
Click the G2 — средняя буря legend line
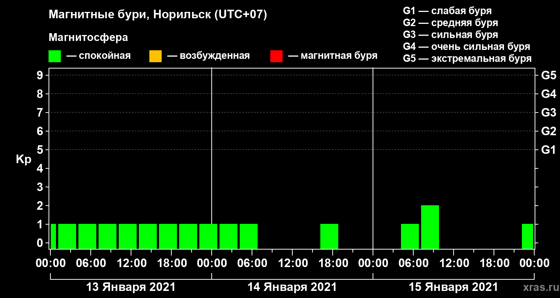[x=450, y=23]
